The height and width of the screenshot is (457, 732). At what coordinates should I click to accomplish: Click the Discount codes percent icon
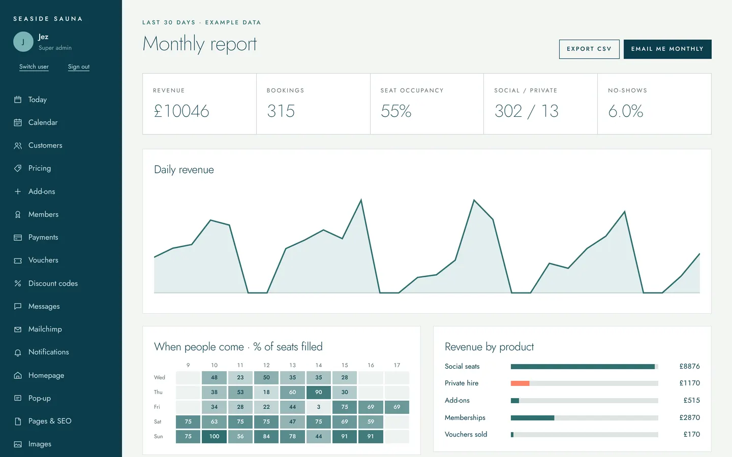[18, 283]
